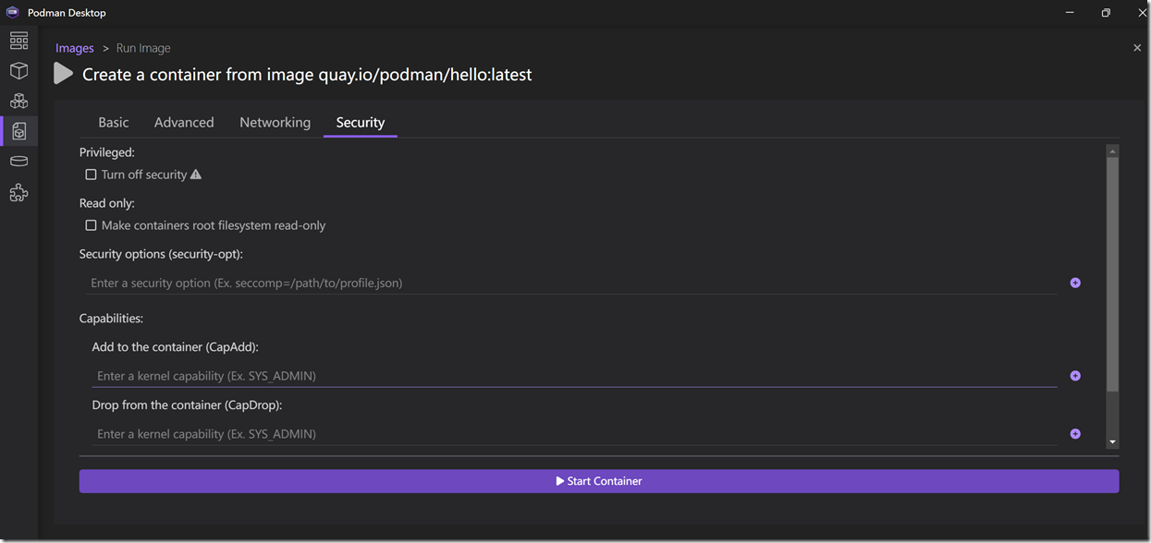The height and width of the screenshot is (543, 1151).
Task: Open the Volumes sidebar icon
Action: [18, 162]
